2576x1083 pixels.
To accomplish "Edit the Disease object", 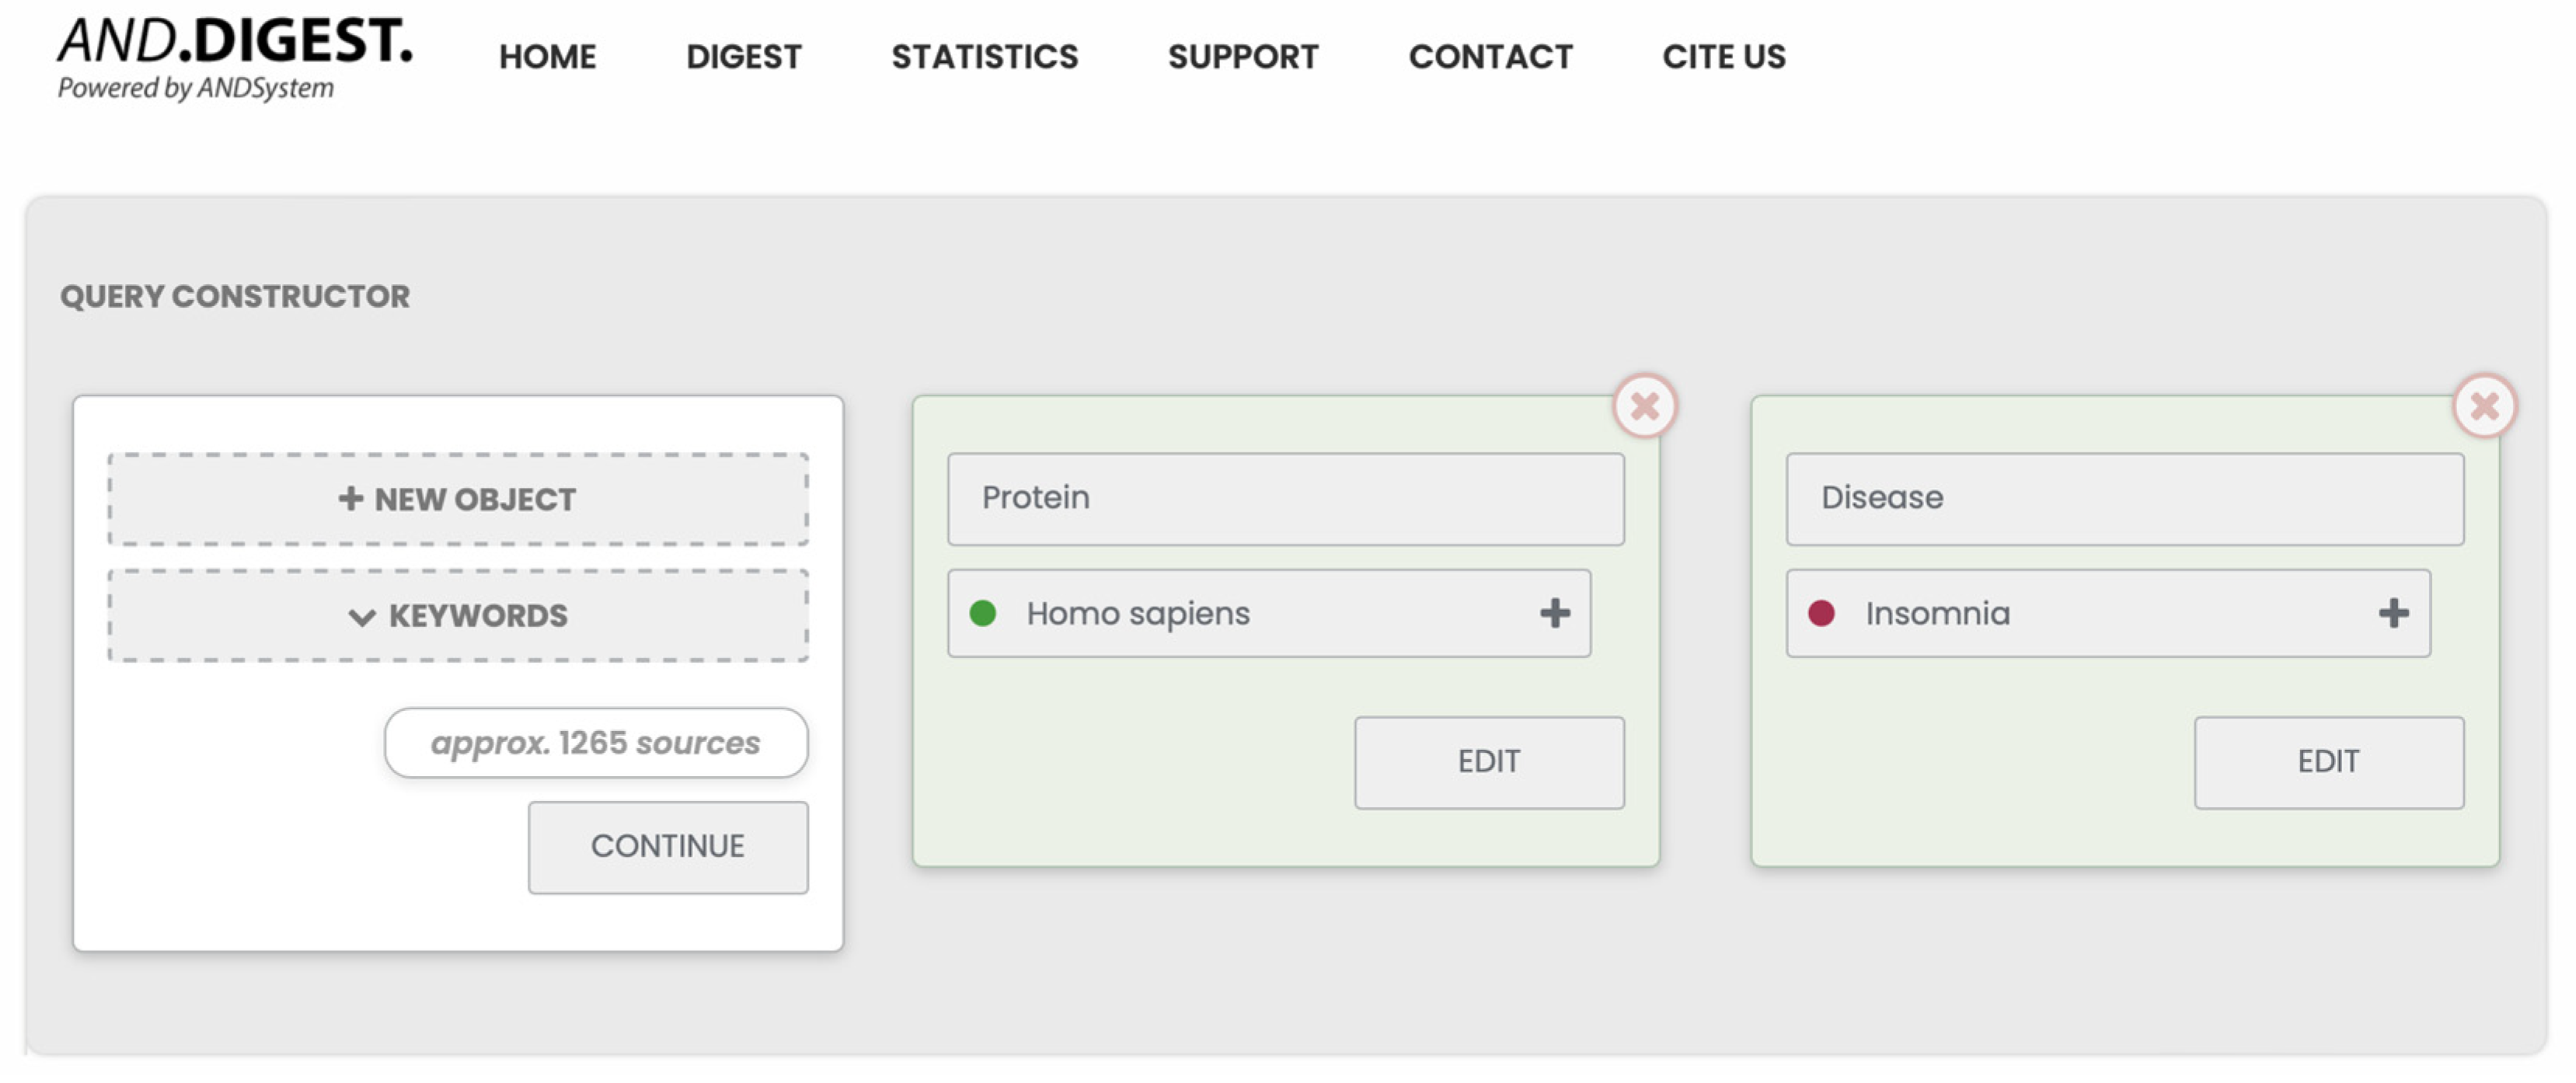I will [2328, 762].
